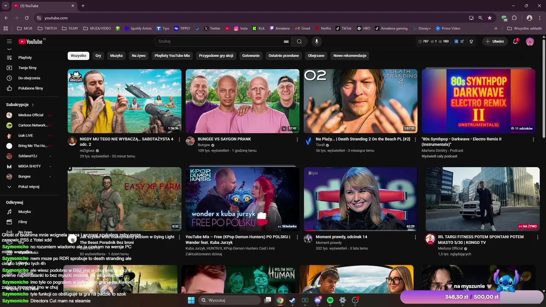The width and height of the screenshot is (546, 307).
Task: Reload the page in Chrome
Action: coord(26,18)
